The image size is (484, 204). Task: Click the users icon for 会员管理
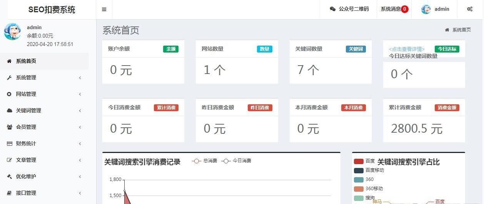tap(10, 127)
